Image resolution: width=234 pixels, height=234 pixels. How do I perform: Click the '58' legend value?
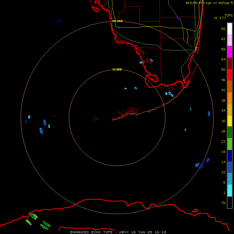click(x=223, y=49)
